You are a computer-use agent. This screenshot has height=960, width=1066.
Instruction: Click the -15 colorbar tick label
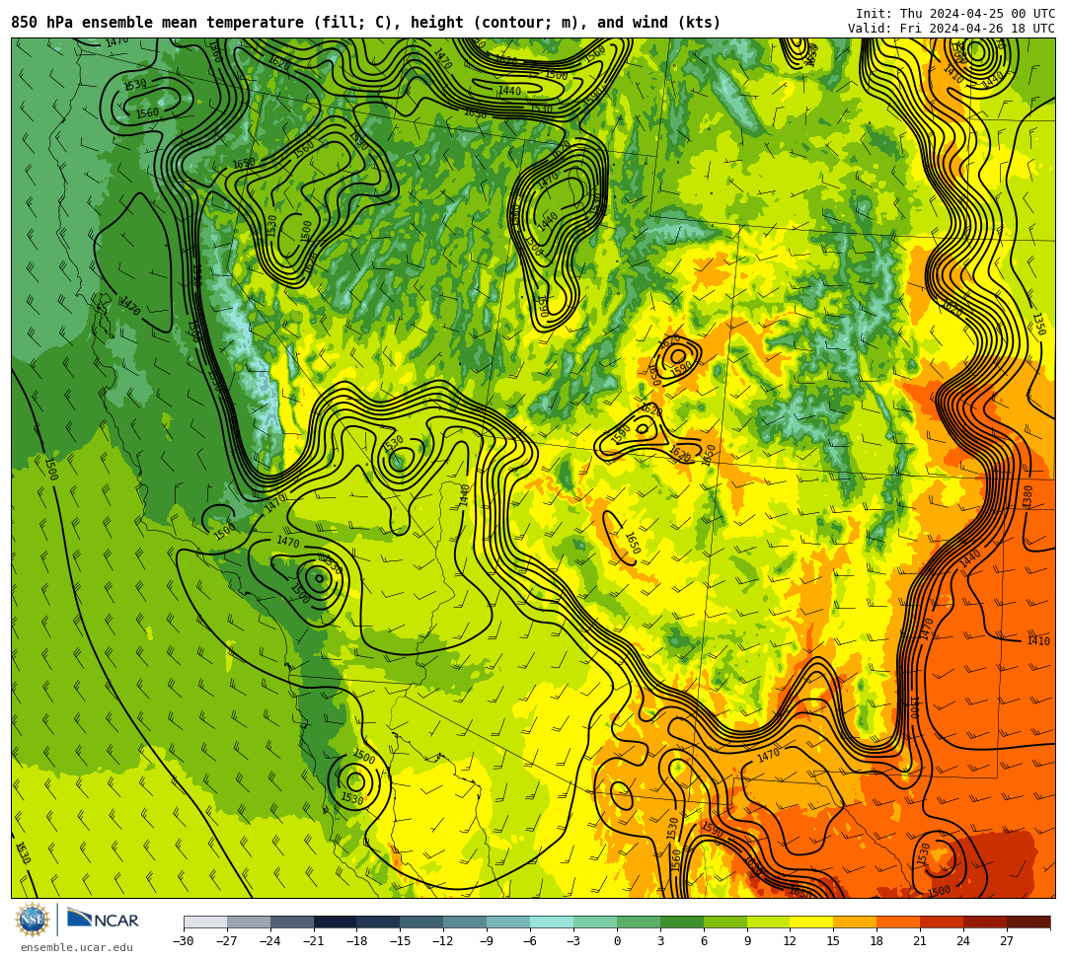(401, 941)
